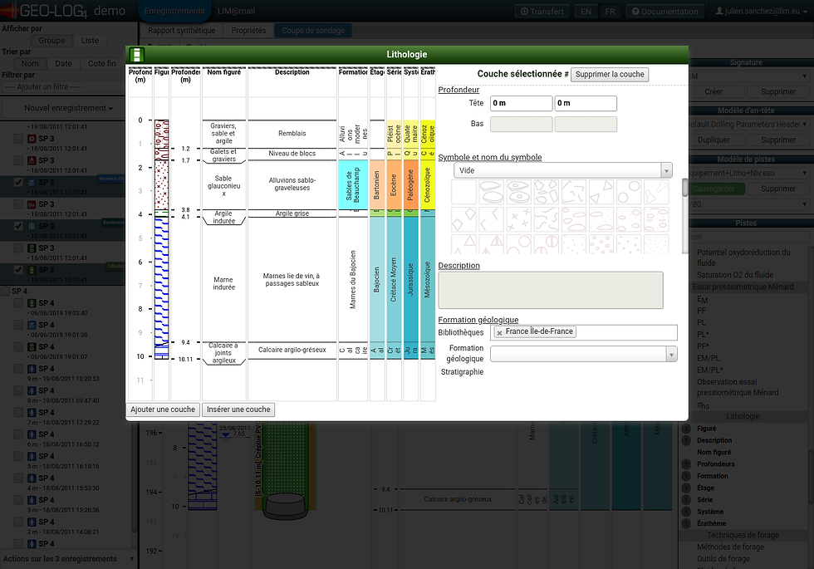814x569 pixels.
Task: Click the lithology icon of SP 4 19:03:40 record
Action: (32, 302)
